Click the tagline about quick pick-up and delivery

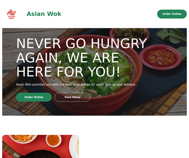coord(76,85)
